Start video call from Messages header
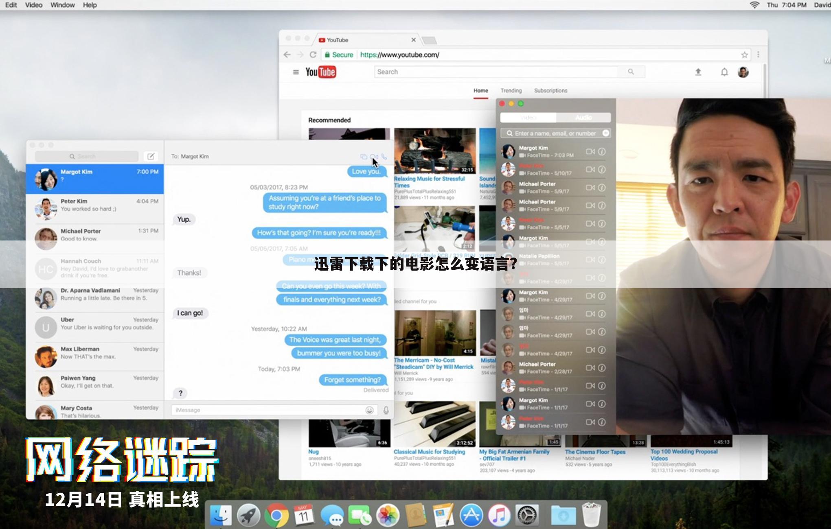The image size is (831, 529). [374, 157]
